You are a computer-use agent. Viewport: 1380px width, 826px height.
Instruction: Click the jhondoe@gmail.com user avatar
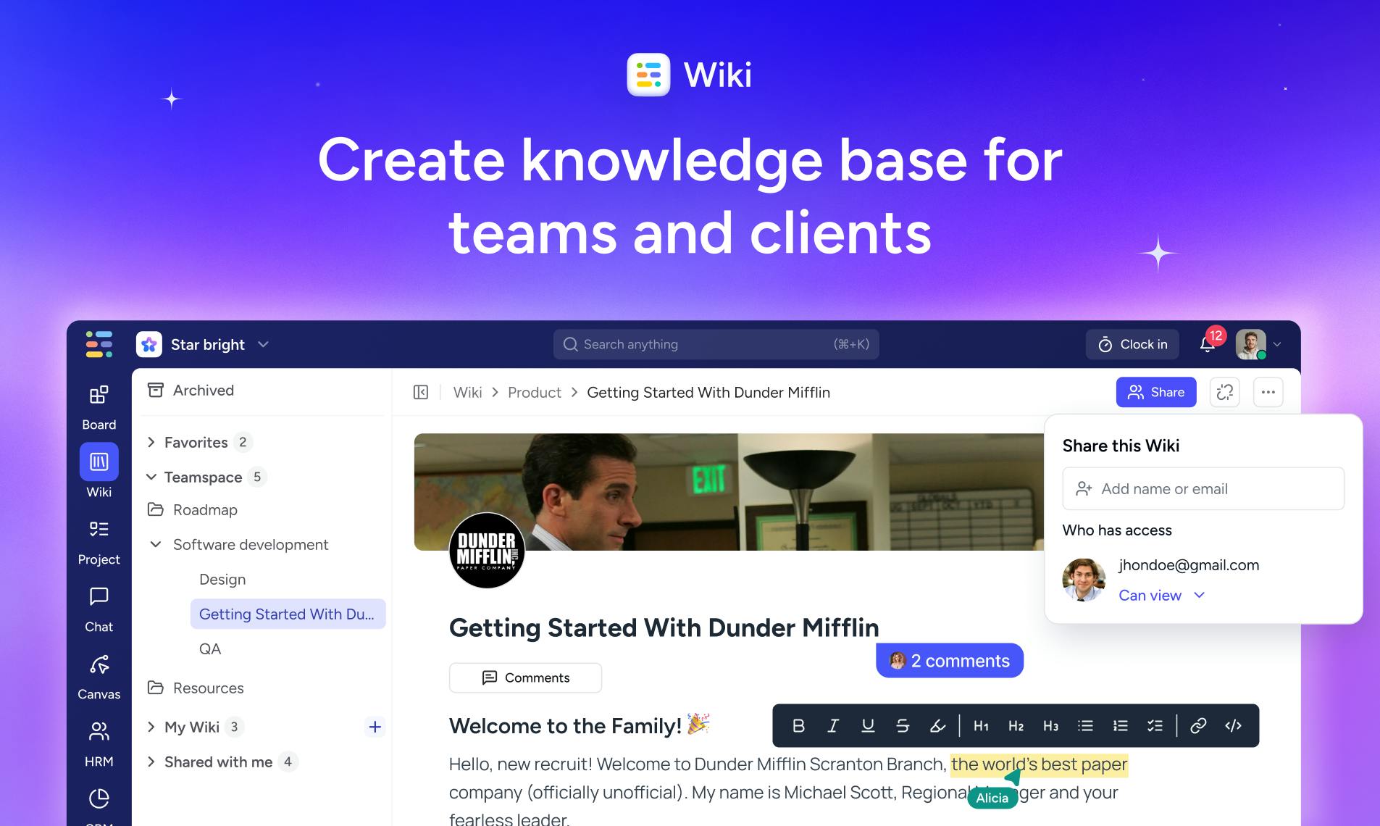click(x=1084, y=580)
